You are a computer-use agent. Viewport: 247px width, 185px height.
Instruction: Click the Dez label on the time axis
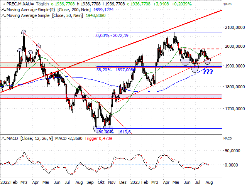coord(123,182)
